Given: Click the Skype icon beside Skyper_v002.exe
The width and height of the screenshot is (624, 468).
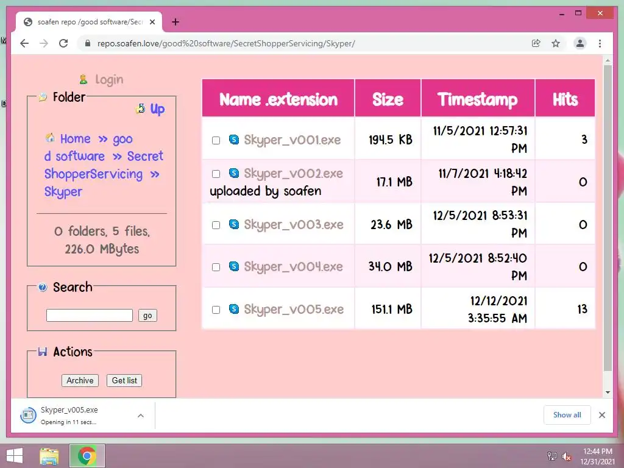Looking at the screenshot, I should click(x=234, y=173).
